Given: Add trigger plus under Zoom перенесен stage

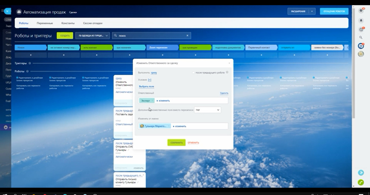Looking at the screenshot, I should click(162, 55).
